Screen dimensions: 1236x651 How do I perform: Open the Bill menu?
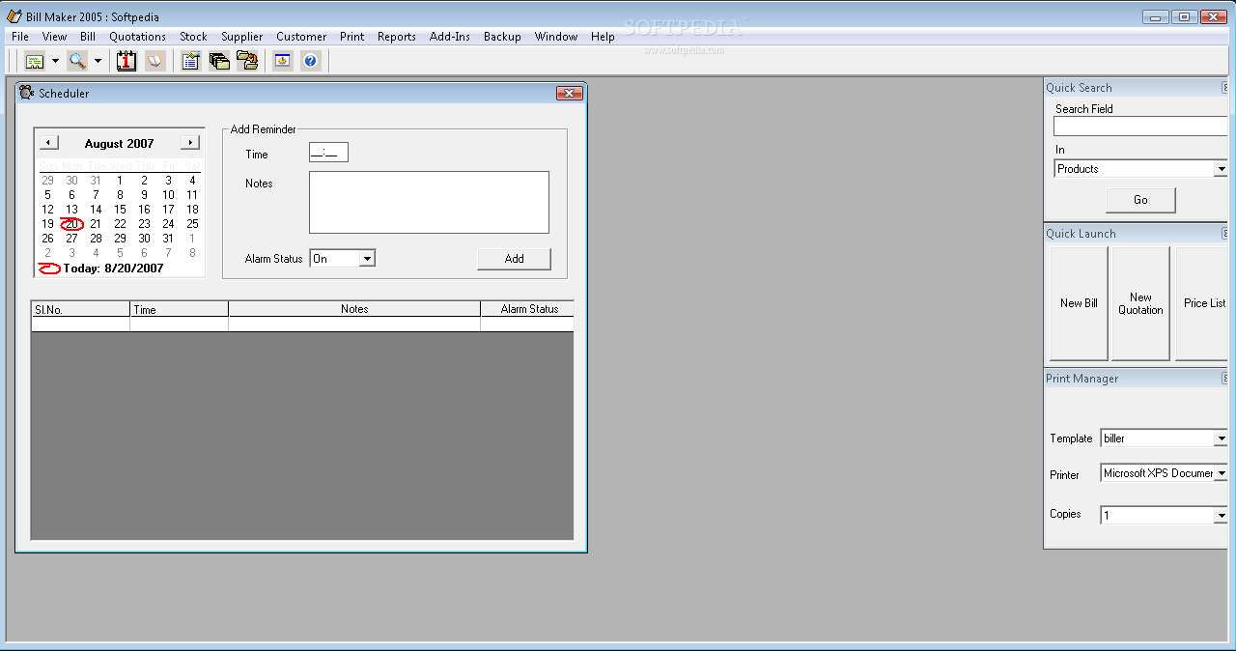pyautogui.click(x=88, y=37)
